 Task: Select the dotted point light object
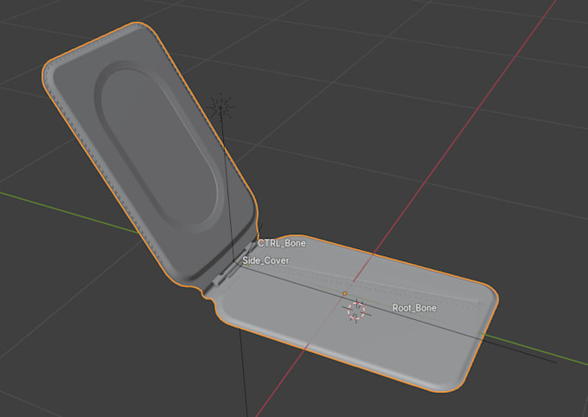pyautogui.click(x=220, y=107)
